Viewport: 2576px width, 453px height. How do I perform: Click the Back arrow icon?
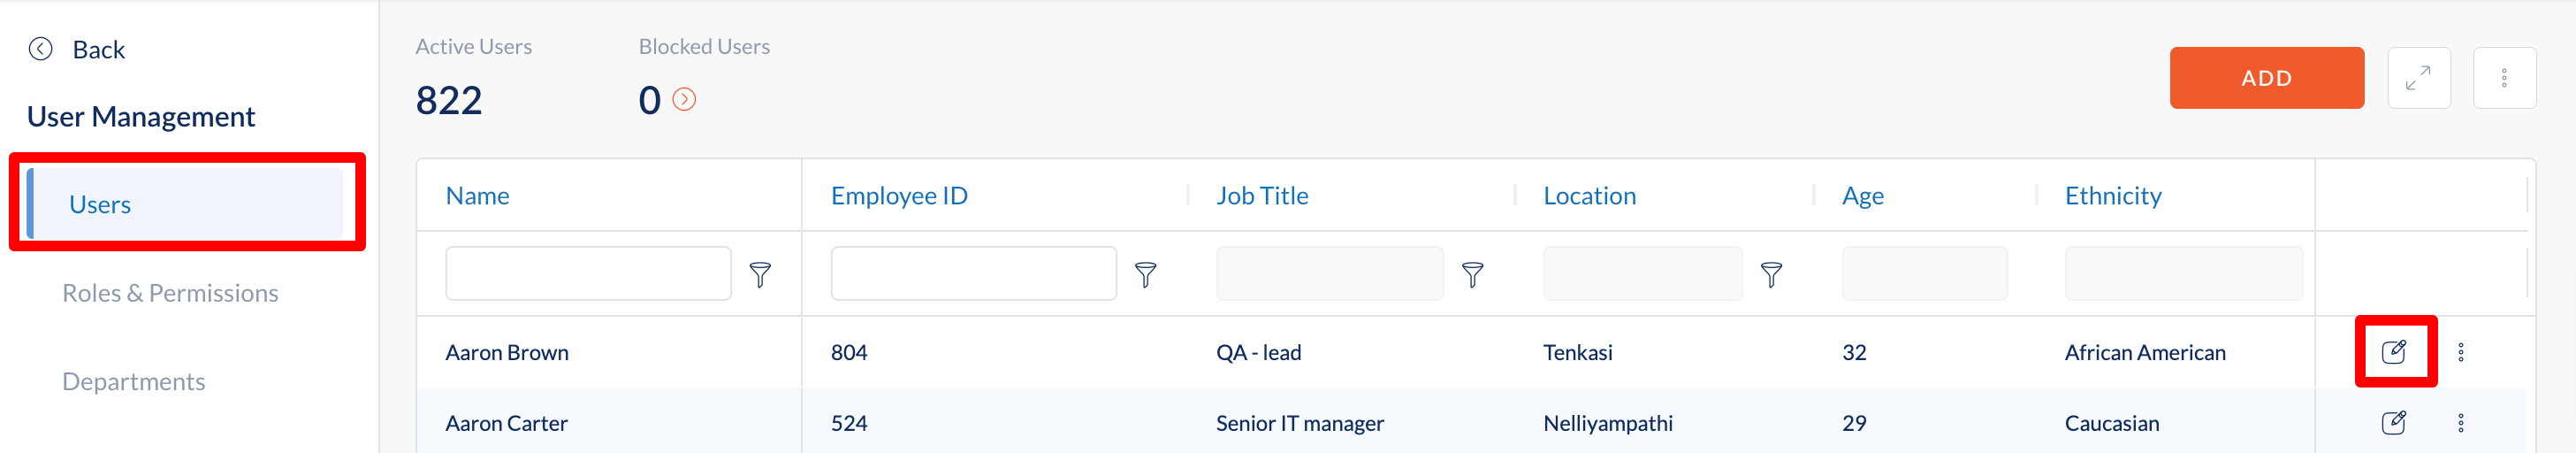click(40, 49)
